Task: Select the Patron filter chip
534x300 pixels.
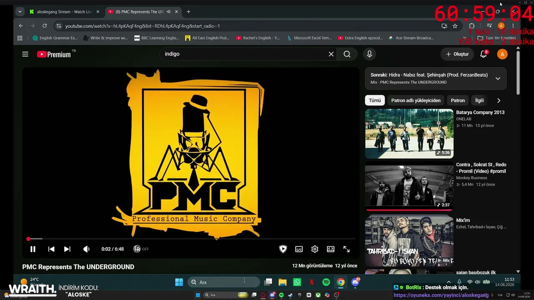Action: [x=458, y=100]
